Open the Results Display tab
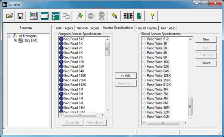Screen dimensions: 224x137 [147, 28]
